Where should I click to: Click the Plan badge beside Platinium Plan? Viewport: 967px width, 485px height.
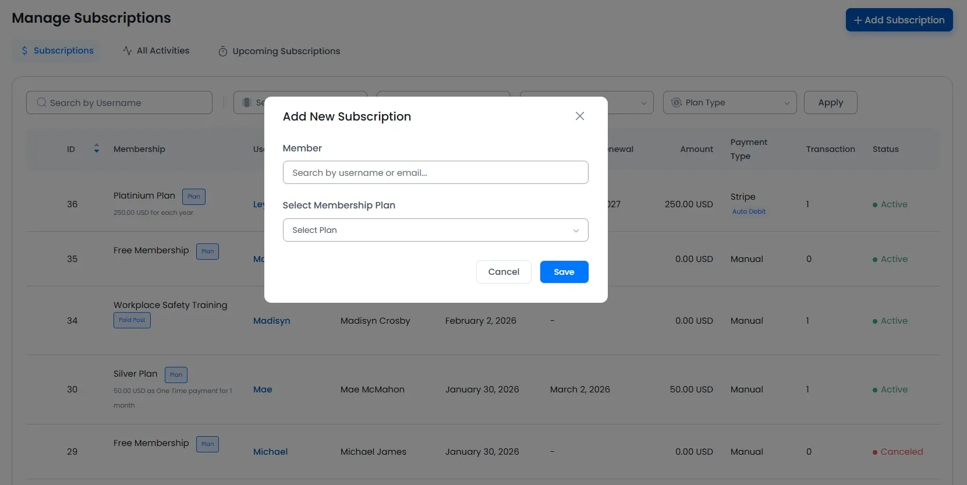[x=194, y=196]
